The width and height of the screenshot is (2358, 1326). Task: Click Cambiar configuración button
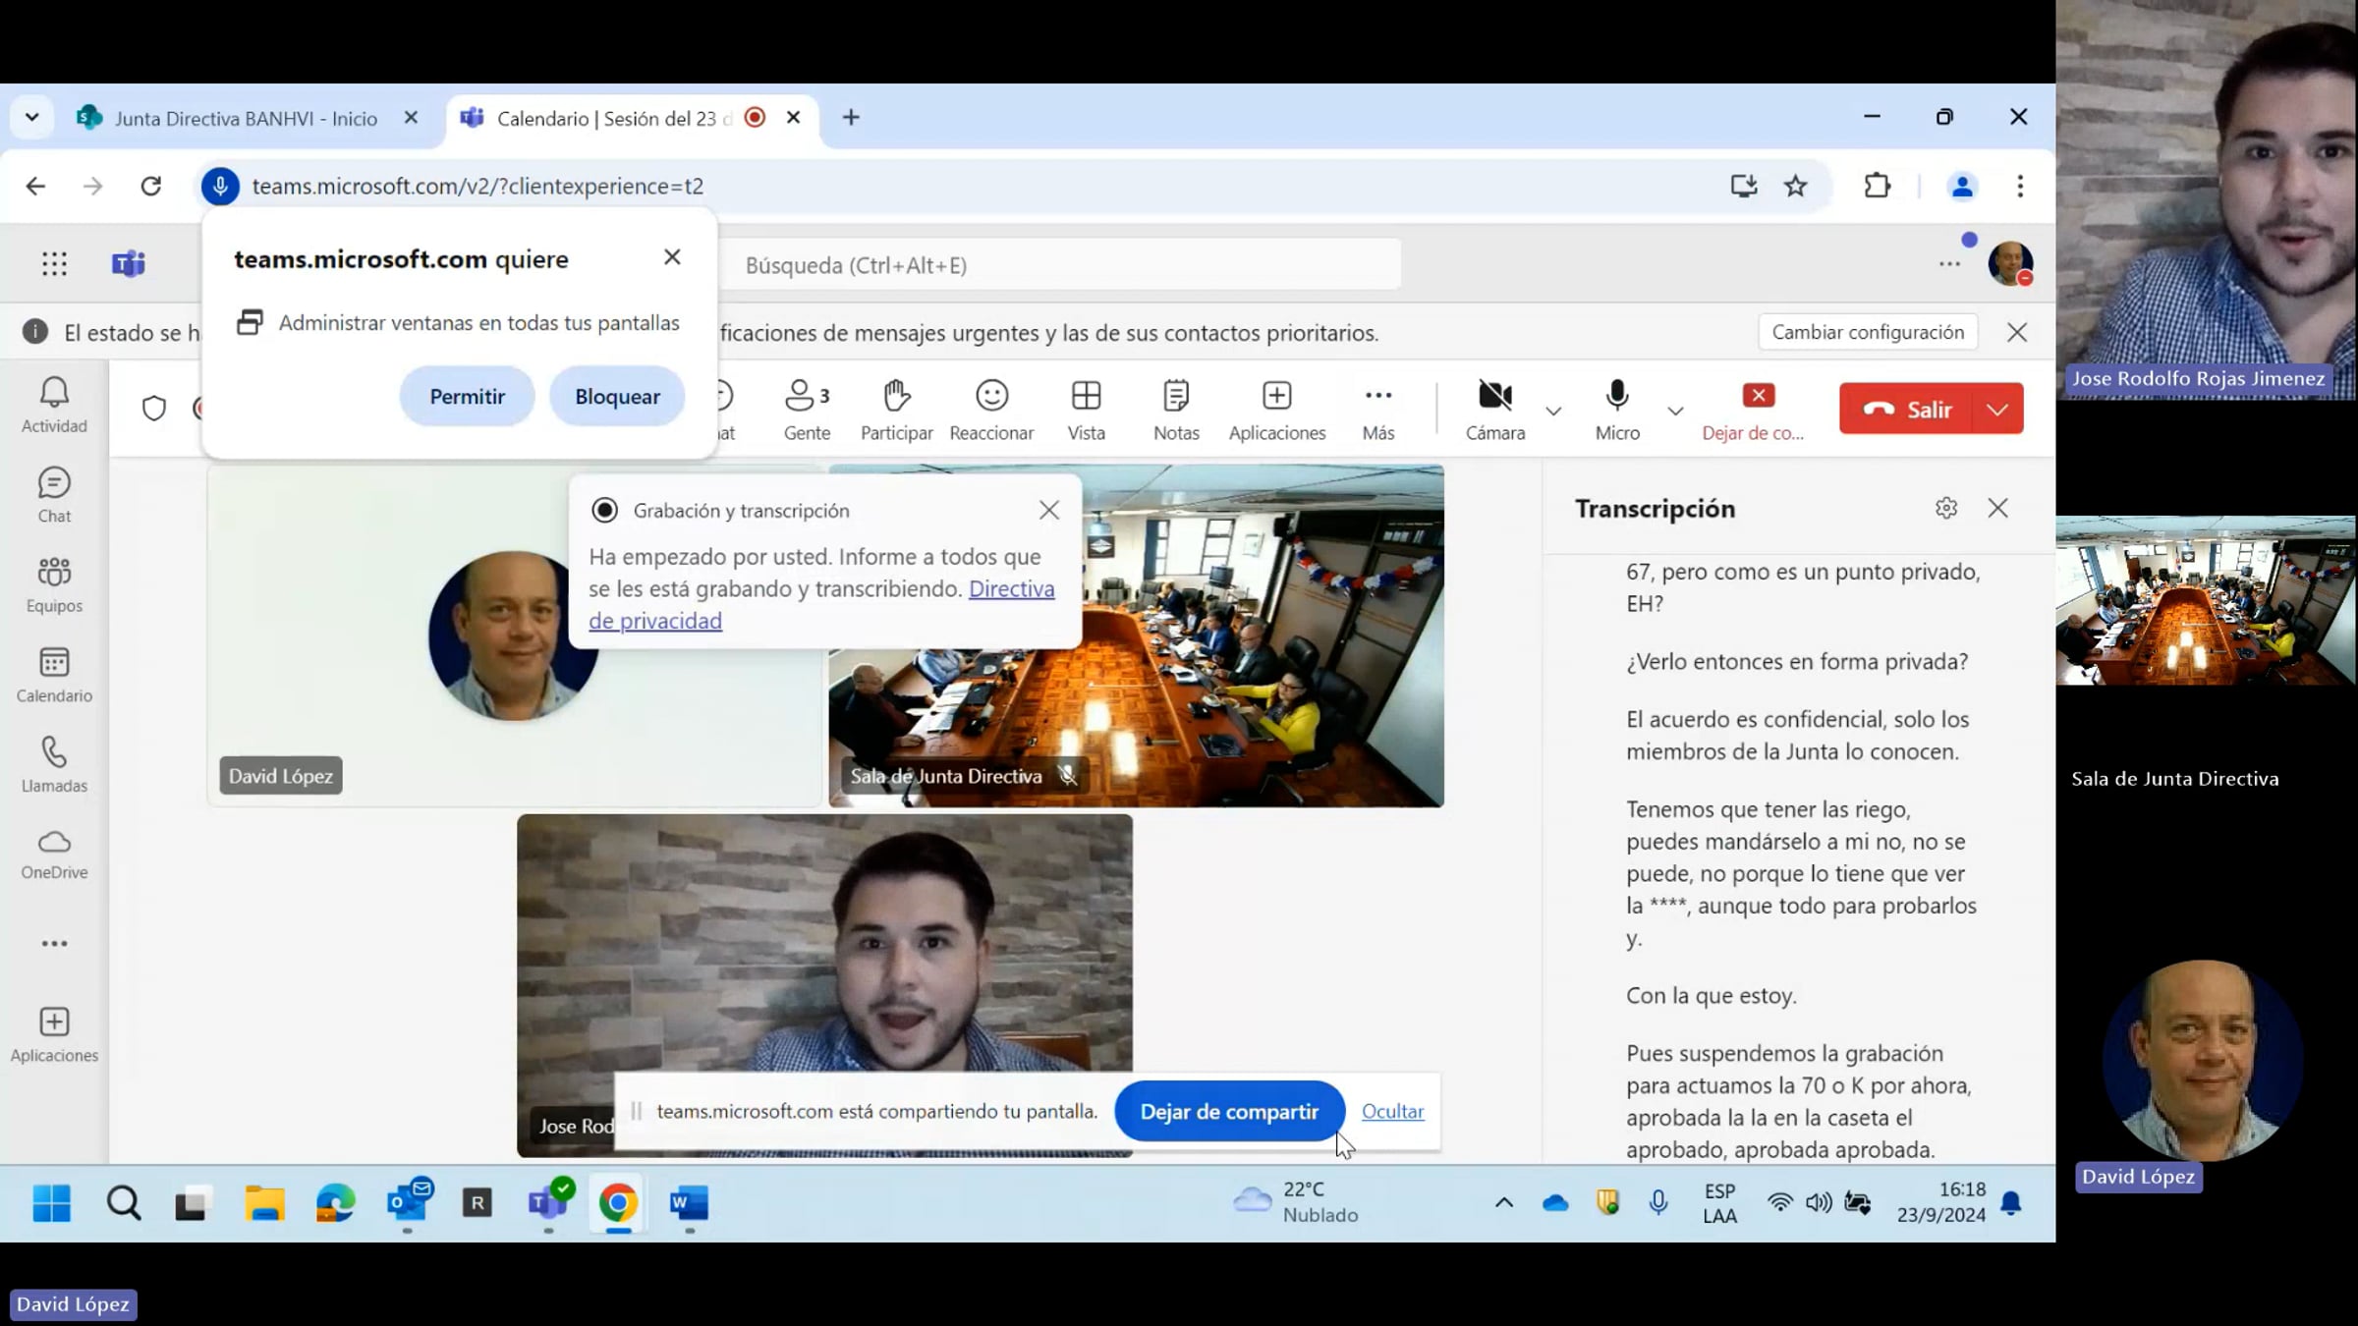tap(1868, 332)
